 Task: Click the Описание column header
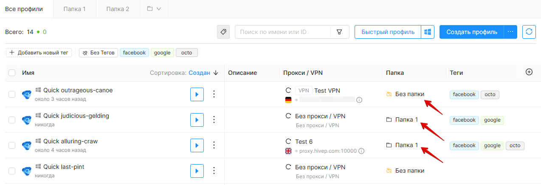[x=242, y=73]
